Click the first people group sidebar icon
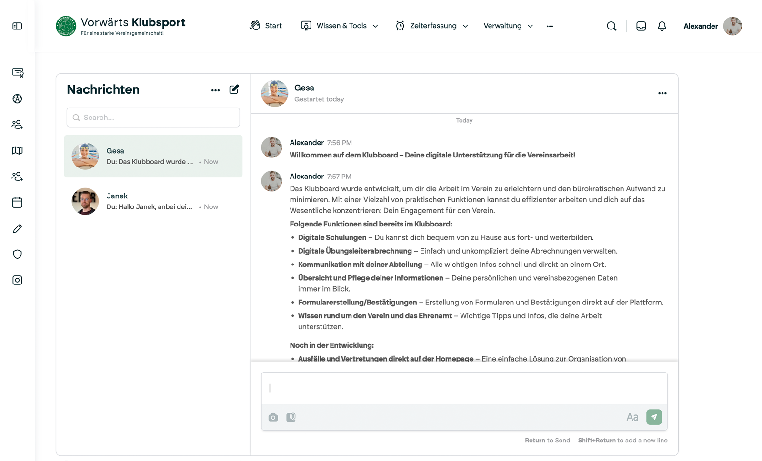The height and width of the screenshot is (461, 762). click(x=17, y=125)
